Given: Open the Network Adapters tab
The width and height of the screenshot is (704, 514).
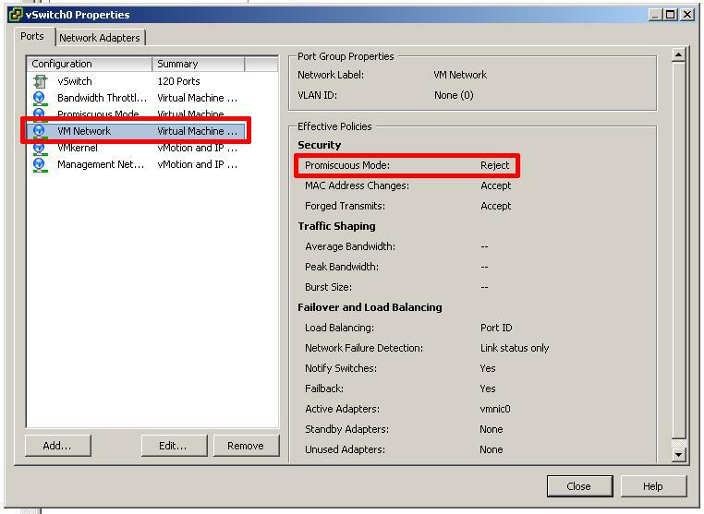Looking at the screenshot, I should point(100,38).
